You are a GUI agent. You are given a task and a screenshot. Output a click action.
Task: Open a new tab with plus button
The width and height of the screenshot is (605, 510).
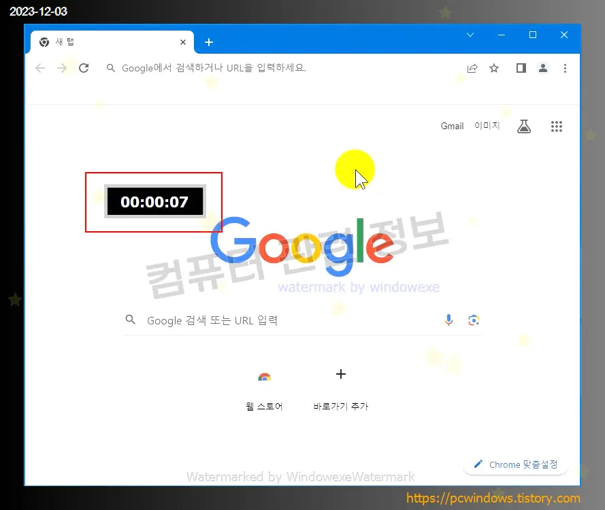point(209,42)
